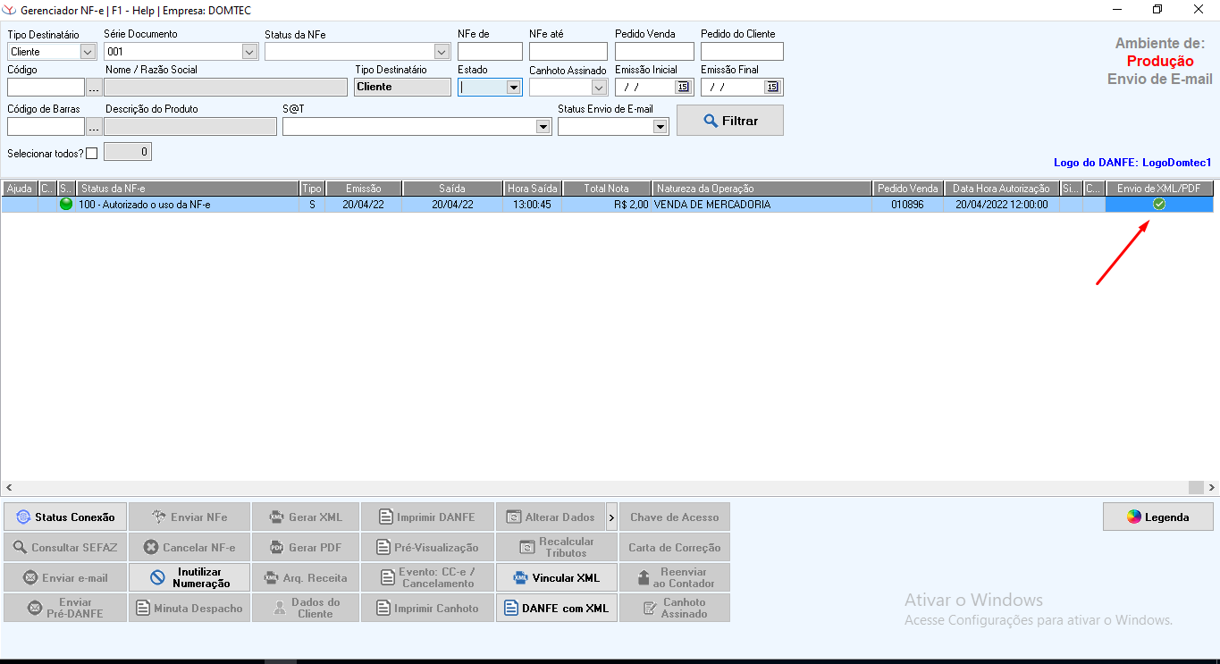The height and width of the screenshot is (664, 1220).
Task: Open DANFE com XML
Action: click(x=556, y=609)
